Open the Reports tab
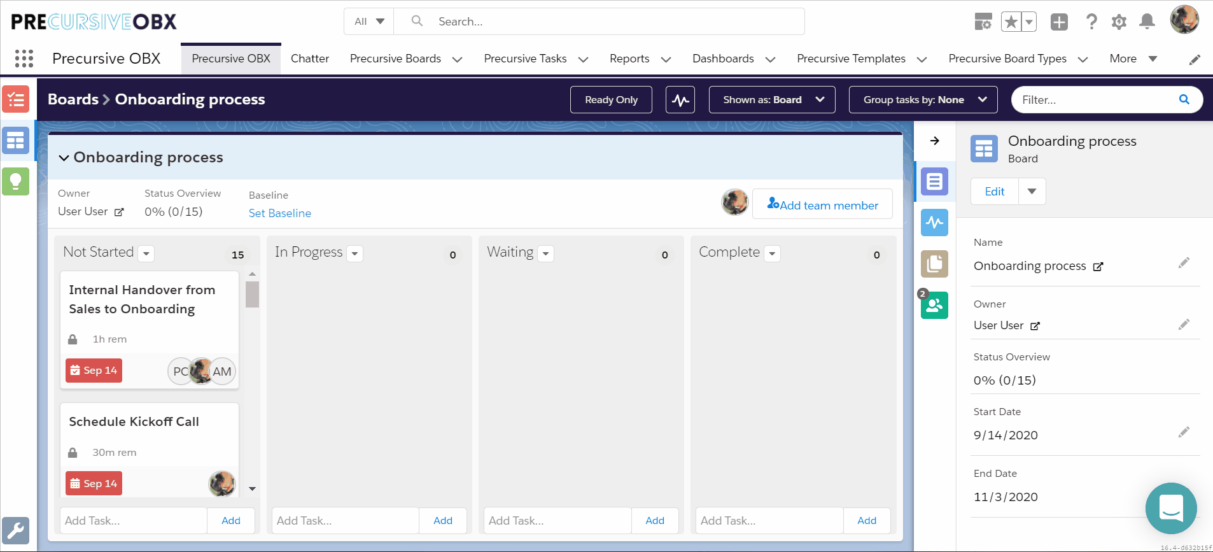 point(629,59)
